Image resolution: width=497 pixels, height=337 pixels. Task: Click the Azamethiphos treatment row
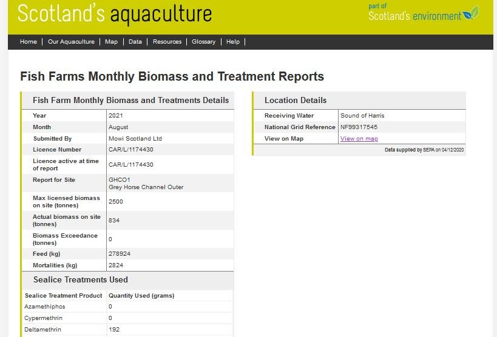pyautogui.click(x=45, y=307)
